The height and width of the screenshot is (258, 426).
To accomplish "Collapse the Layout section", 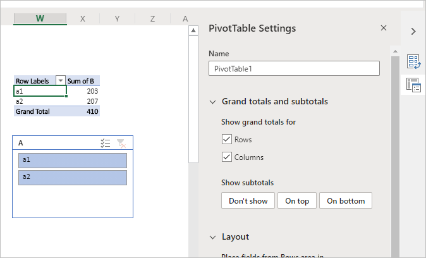I will coord(212,237).
